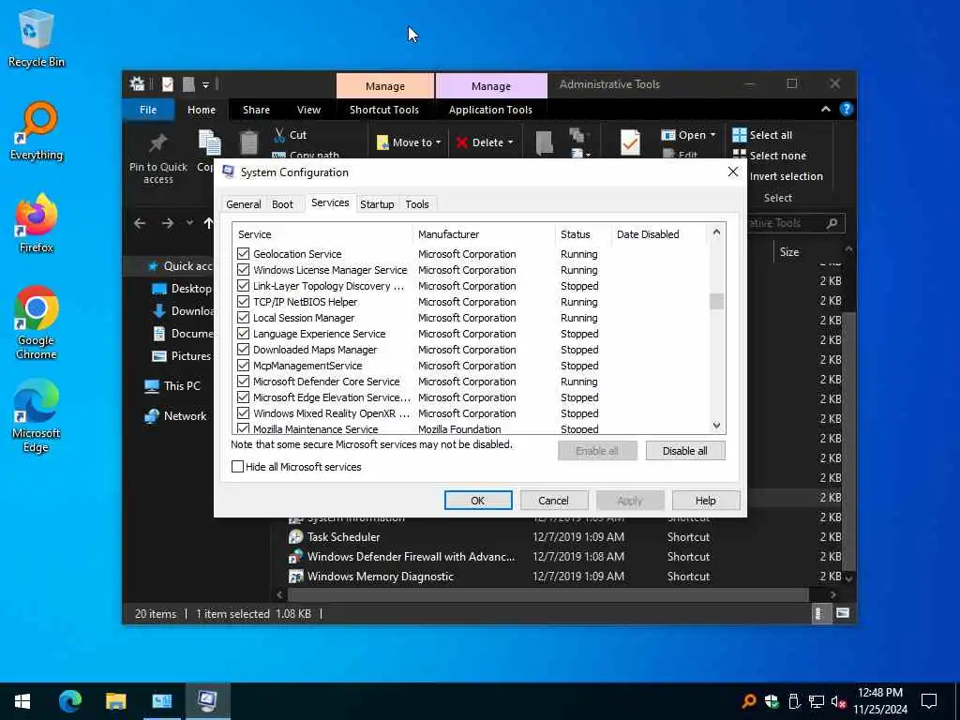This screenshot has width=960, height=720.
Task: Open Quick Access Toolbar customize dropdown
Action: (205, 84)
